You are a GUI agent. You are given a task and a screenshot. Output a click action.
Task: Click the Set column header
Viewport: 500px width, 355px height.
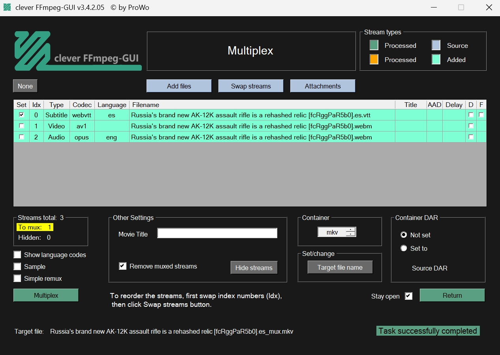pos(22,105)
